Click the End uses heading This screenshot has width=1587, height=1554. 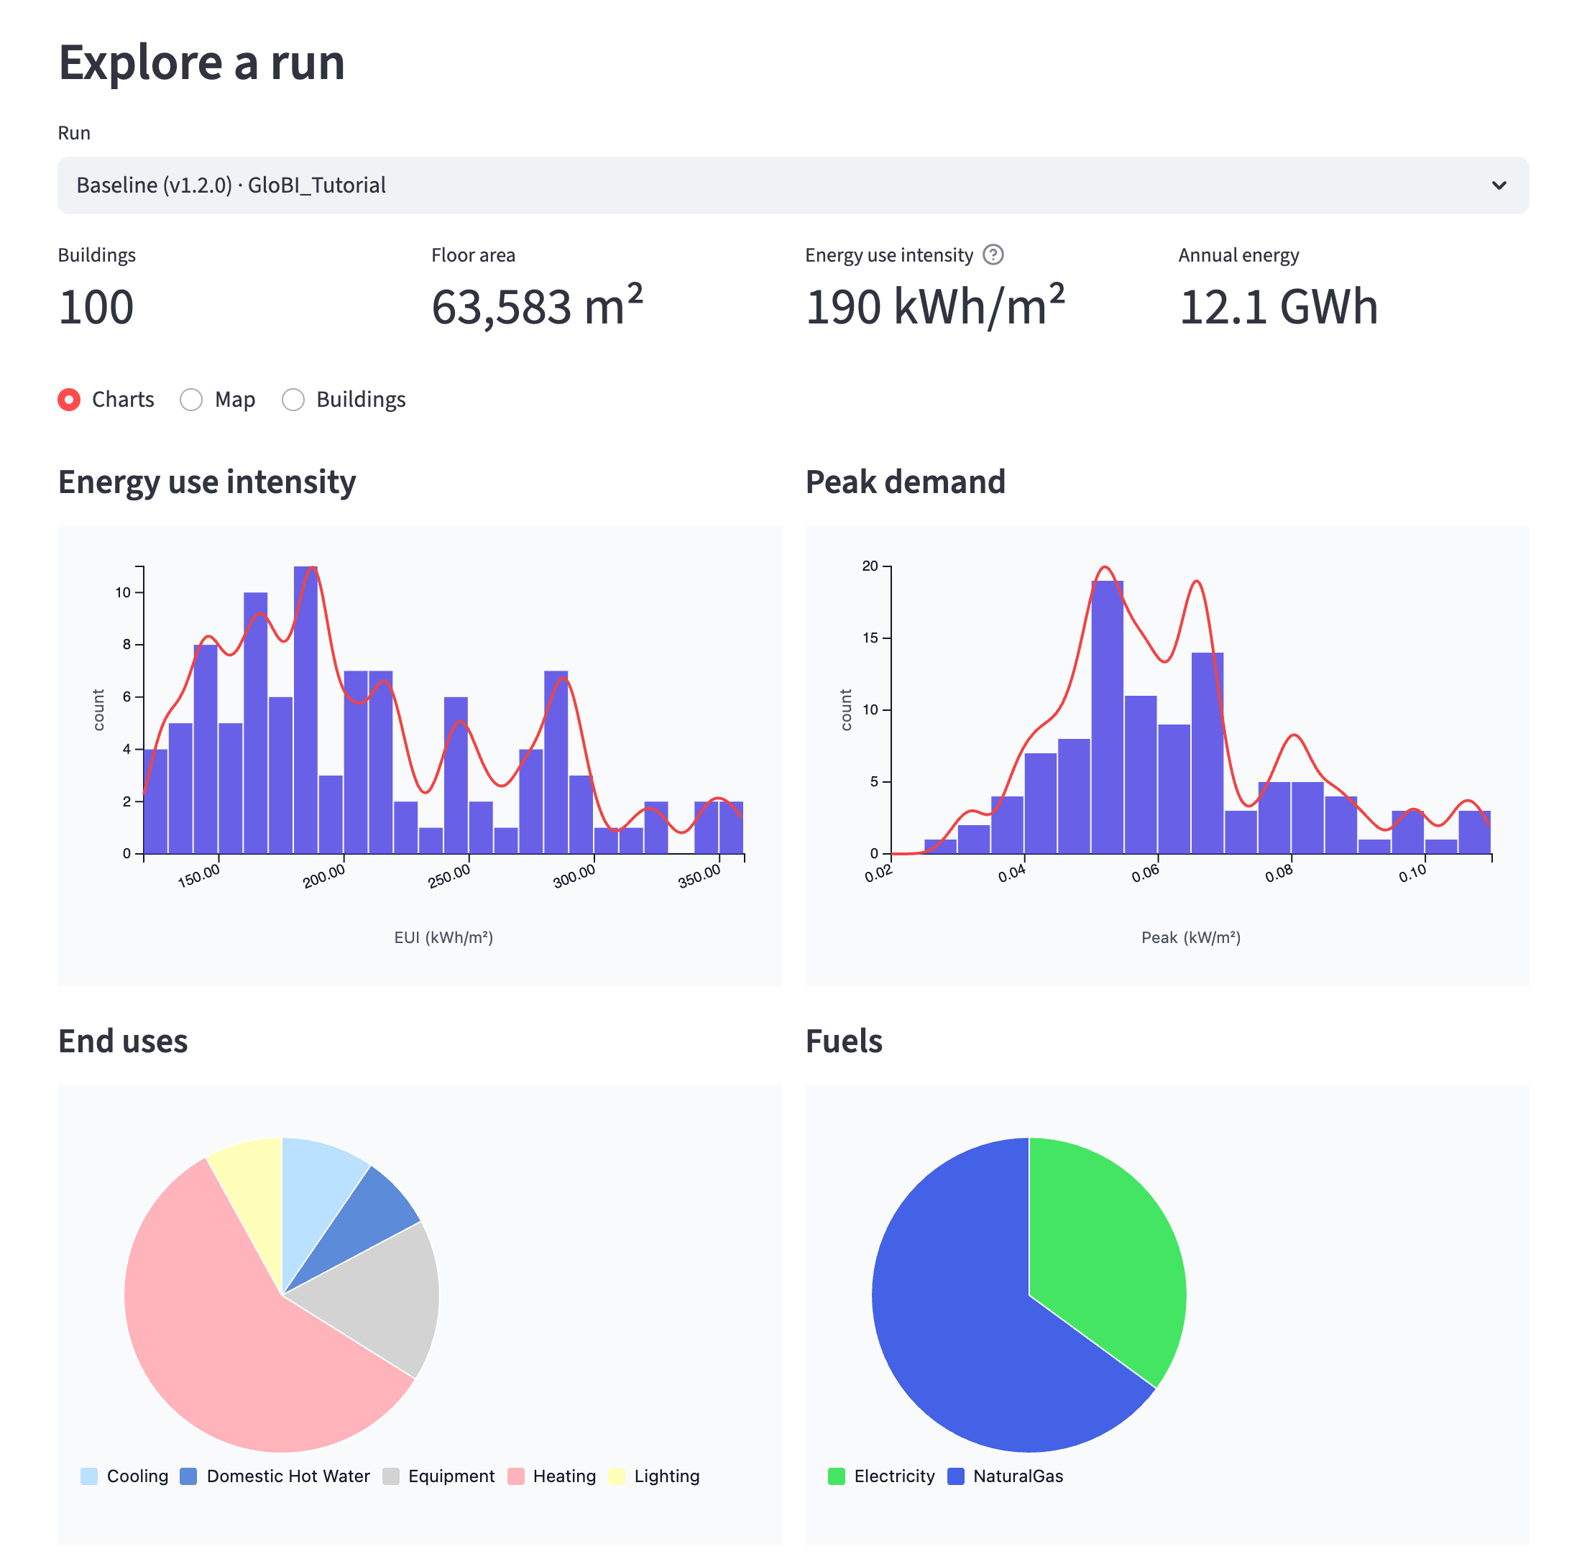point(123,1041)
